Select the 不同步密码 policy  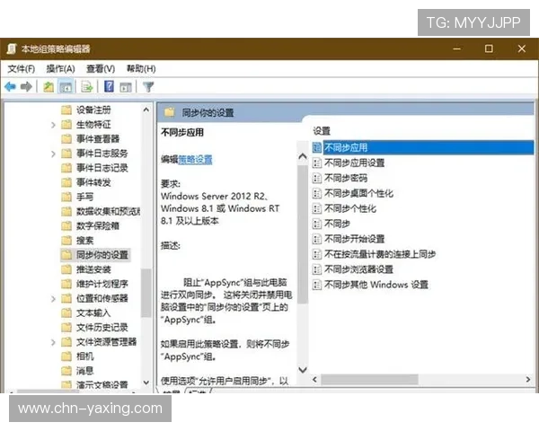[346, 178]
